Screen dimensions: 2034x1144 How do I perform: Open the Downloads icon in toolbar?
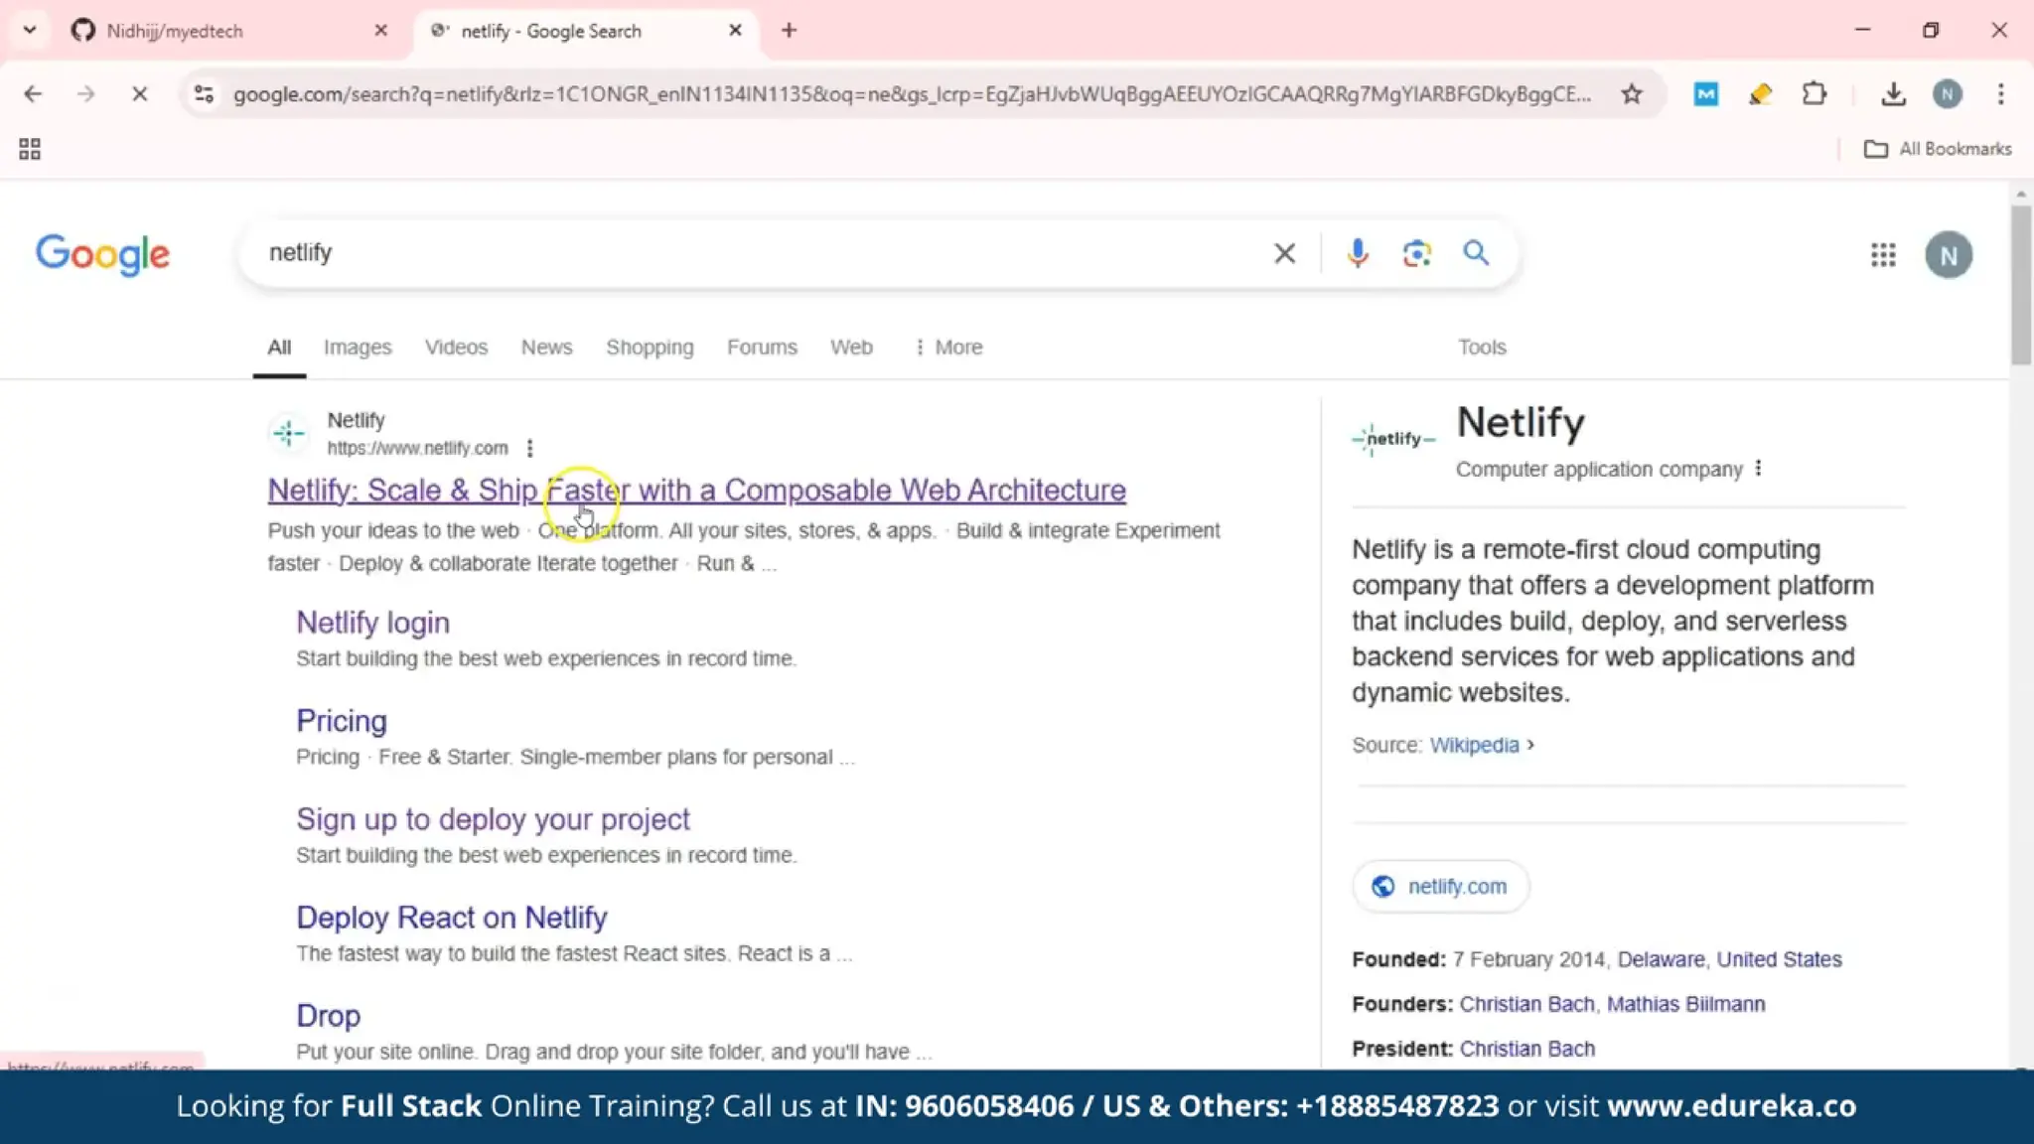[x=1893, y=94]
